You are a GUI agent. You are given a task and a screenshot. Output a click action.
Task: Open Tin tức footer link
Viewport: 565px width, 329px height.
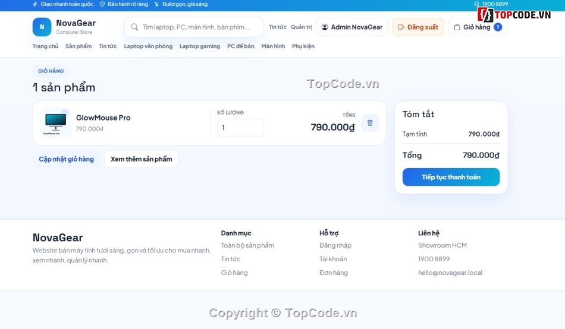click(x=231, y=259)
